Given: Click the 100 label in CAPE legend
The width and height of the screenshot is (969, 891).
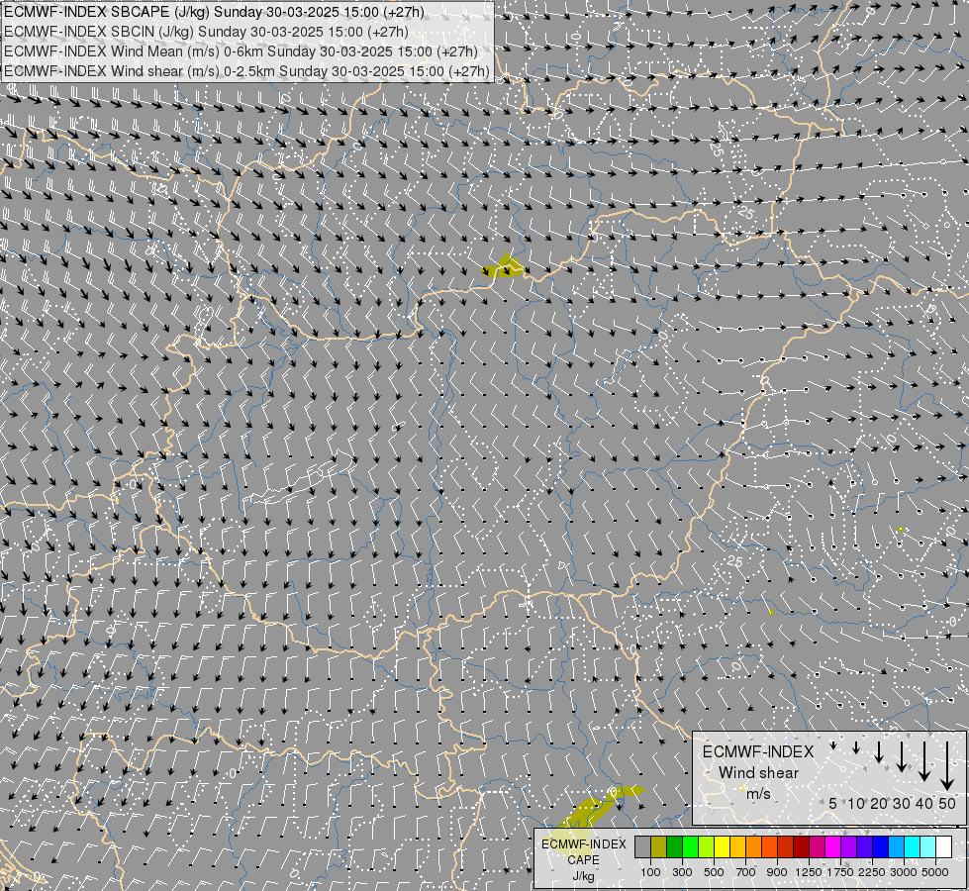Looking at the screenshot, I should pos(650,872).
